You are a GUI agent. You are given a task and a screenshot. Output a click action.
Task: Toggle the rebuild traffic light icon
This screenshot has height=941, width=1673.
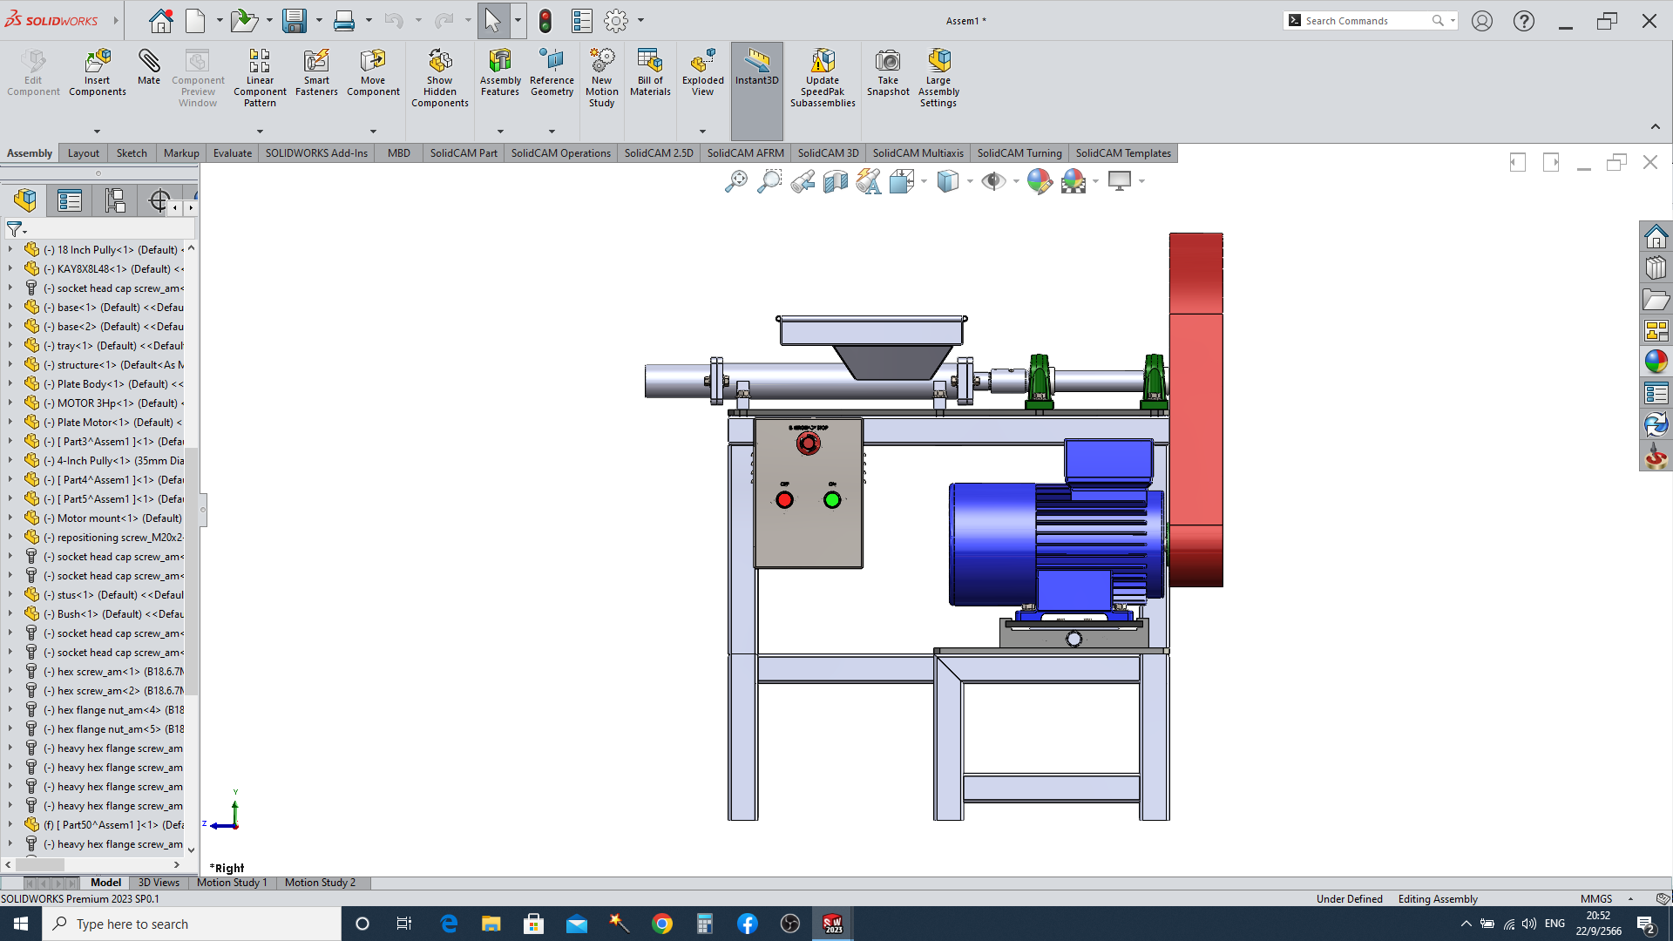[545, 20]
